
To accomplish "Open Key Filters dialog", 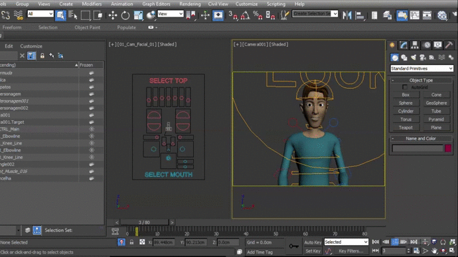I will tap(351, 251).
